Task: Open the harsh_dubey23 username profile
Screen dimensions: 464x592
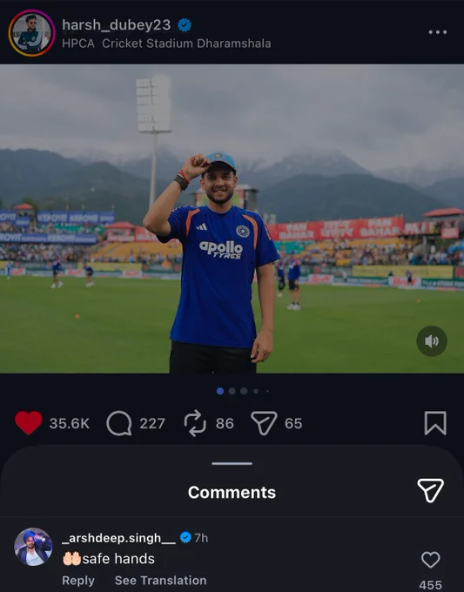Action: pos(117,25)
